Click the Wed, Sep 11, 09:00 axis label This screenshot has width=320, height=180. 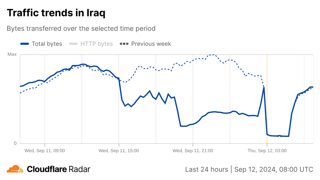click(x=45, y=151)
